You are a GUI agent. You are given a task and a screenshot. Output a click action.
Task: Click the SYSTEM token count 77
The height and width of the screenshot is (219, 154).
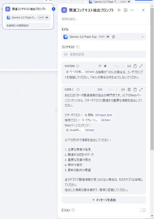(x=100, y=66)
